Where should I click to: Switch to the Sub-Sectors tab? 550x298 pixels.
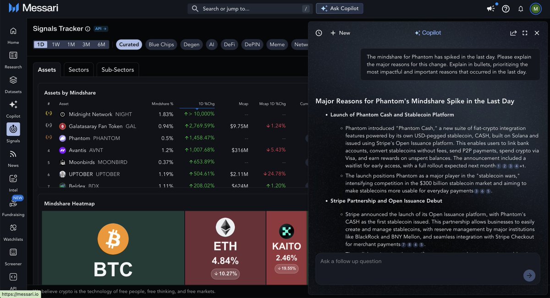pyautogui.click(x=118, y=70)
